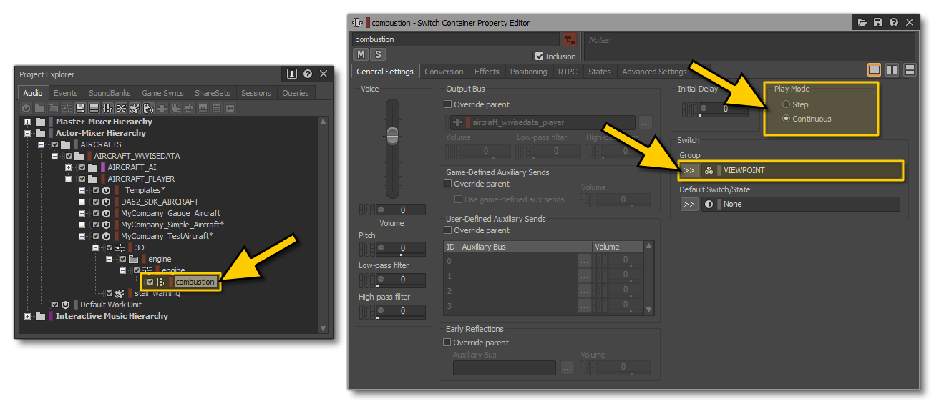Click the red hierarchy icon beside the name field
The height and width of the screenshot is (404, 934).
(x=569, y=39)
